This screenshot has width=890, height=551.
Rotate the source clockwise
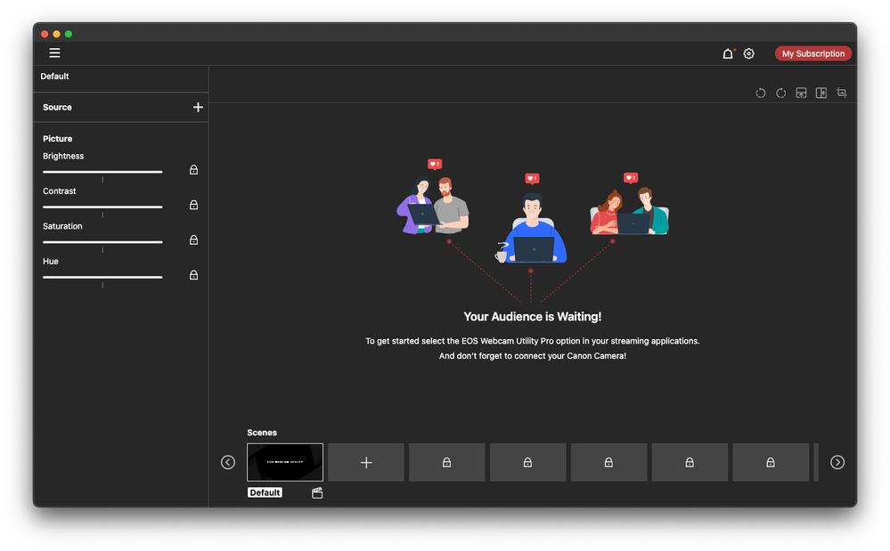coord(780,93)
